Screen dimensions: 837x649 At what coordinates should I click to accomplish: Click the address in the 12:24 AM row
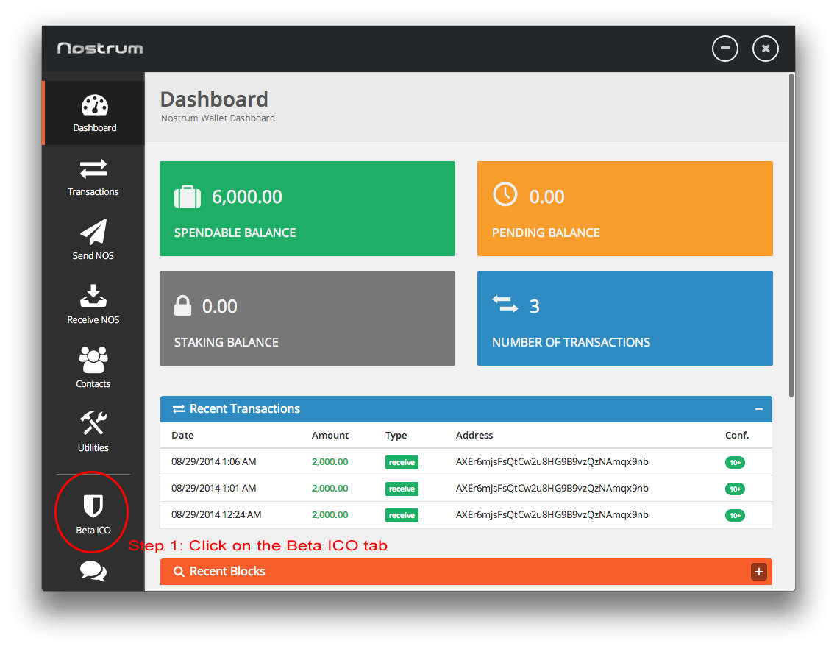point(552,515)
